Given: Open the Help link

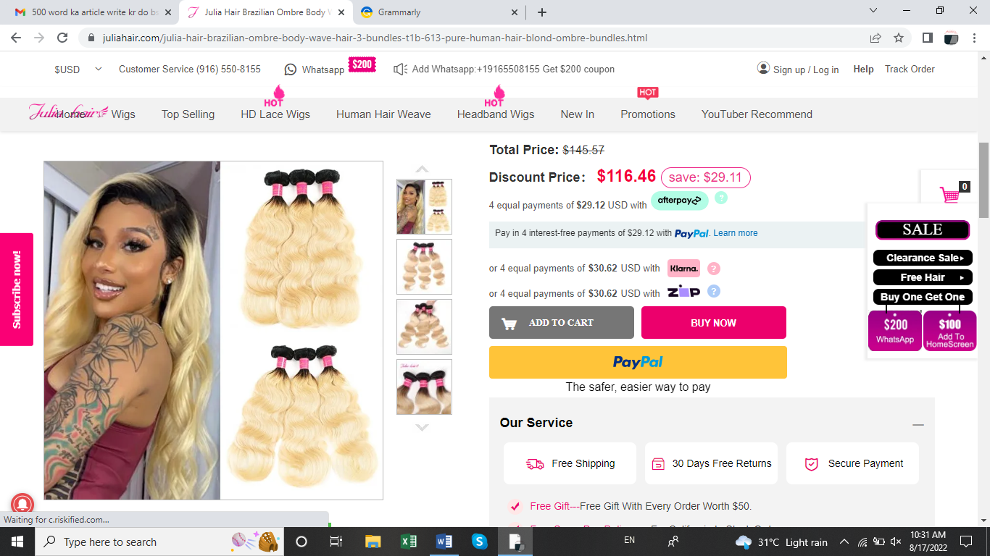Looking at the screenshot, I should 863,69.
